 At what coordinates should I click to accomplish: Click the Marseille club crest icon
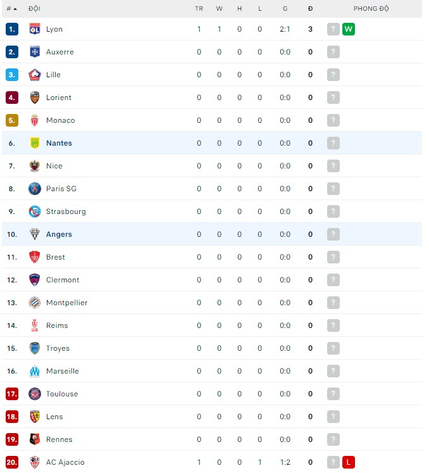click(35, 371)
